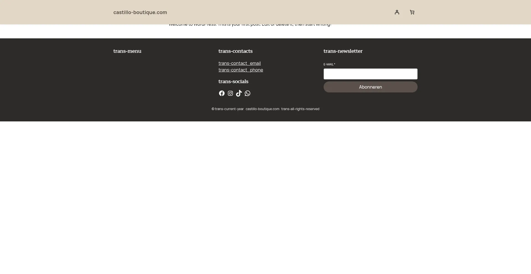The width and height of the screenshot is (531, 274).
Task: Select castillo-boutique.com in the copyright line
Action: [x=262, y=109]
